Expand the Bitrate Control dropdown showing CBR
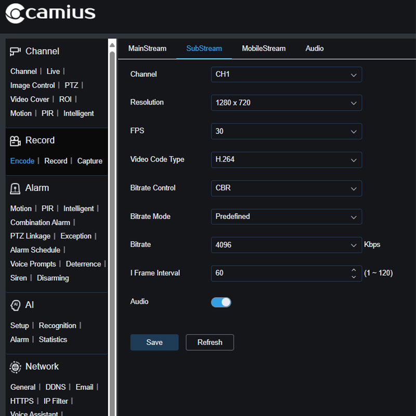Screen dimensions: 416x416 click(x=286, y=188)
